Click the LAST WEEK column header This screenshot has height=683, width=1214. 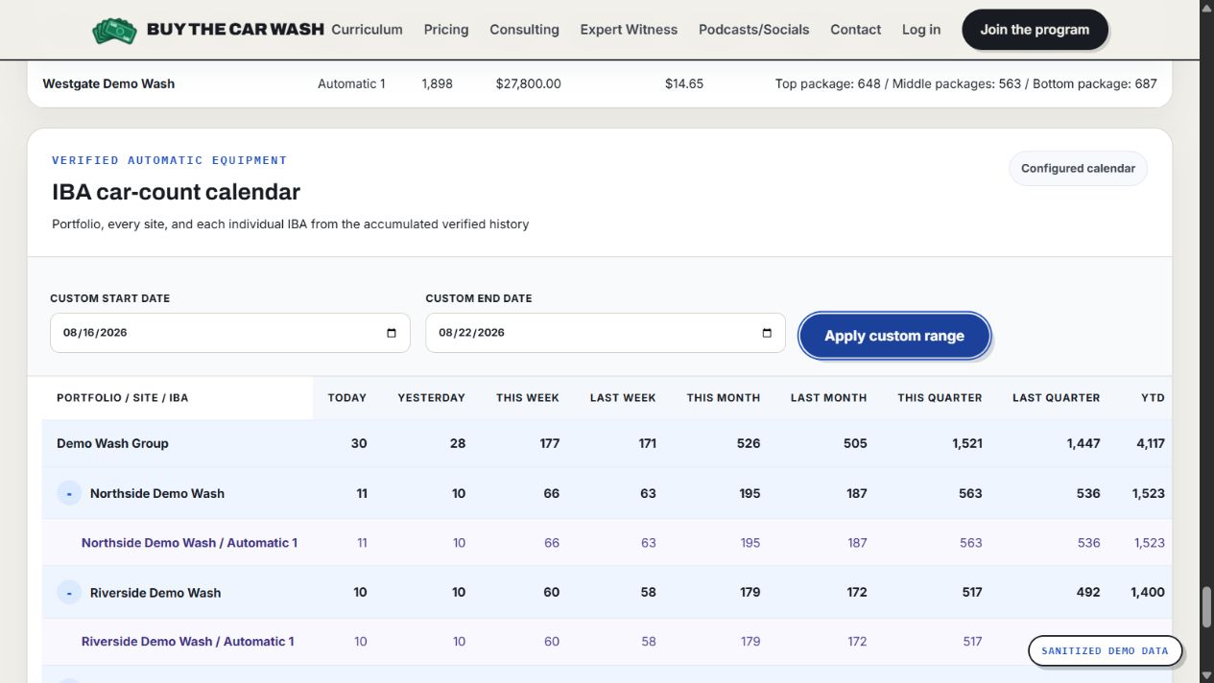click(x=623, y=397)
